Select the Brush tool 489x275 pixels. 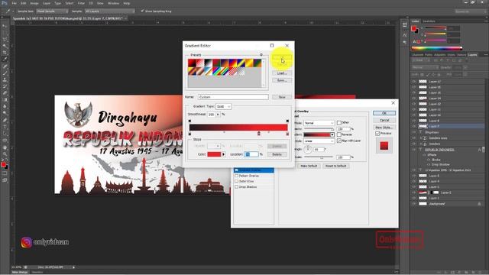(5, 73)
